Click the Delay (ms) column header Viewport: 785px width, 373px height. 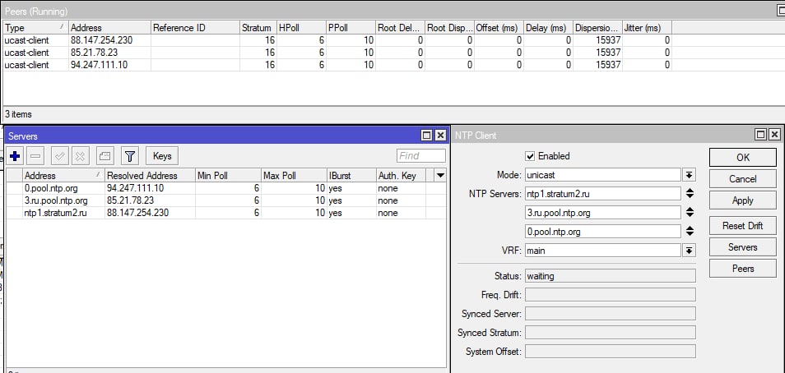pyautogui.click(x=548, y=28)
